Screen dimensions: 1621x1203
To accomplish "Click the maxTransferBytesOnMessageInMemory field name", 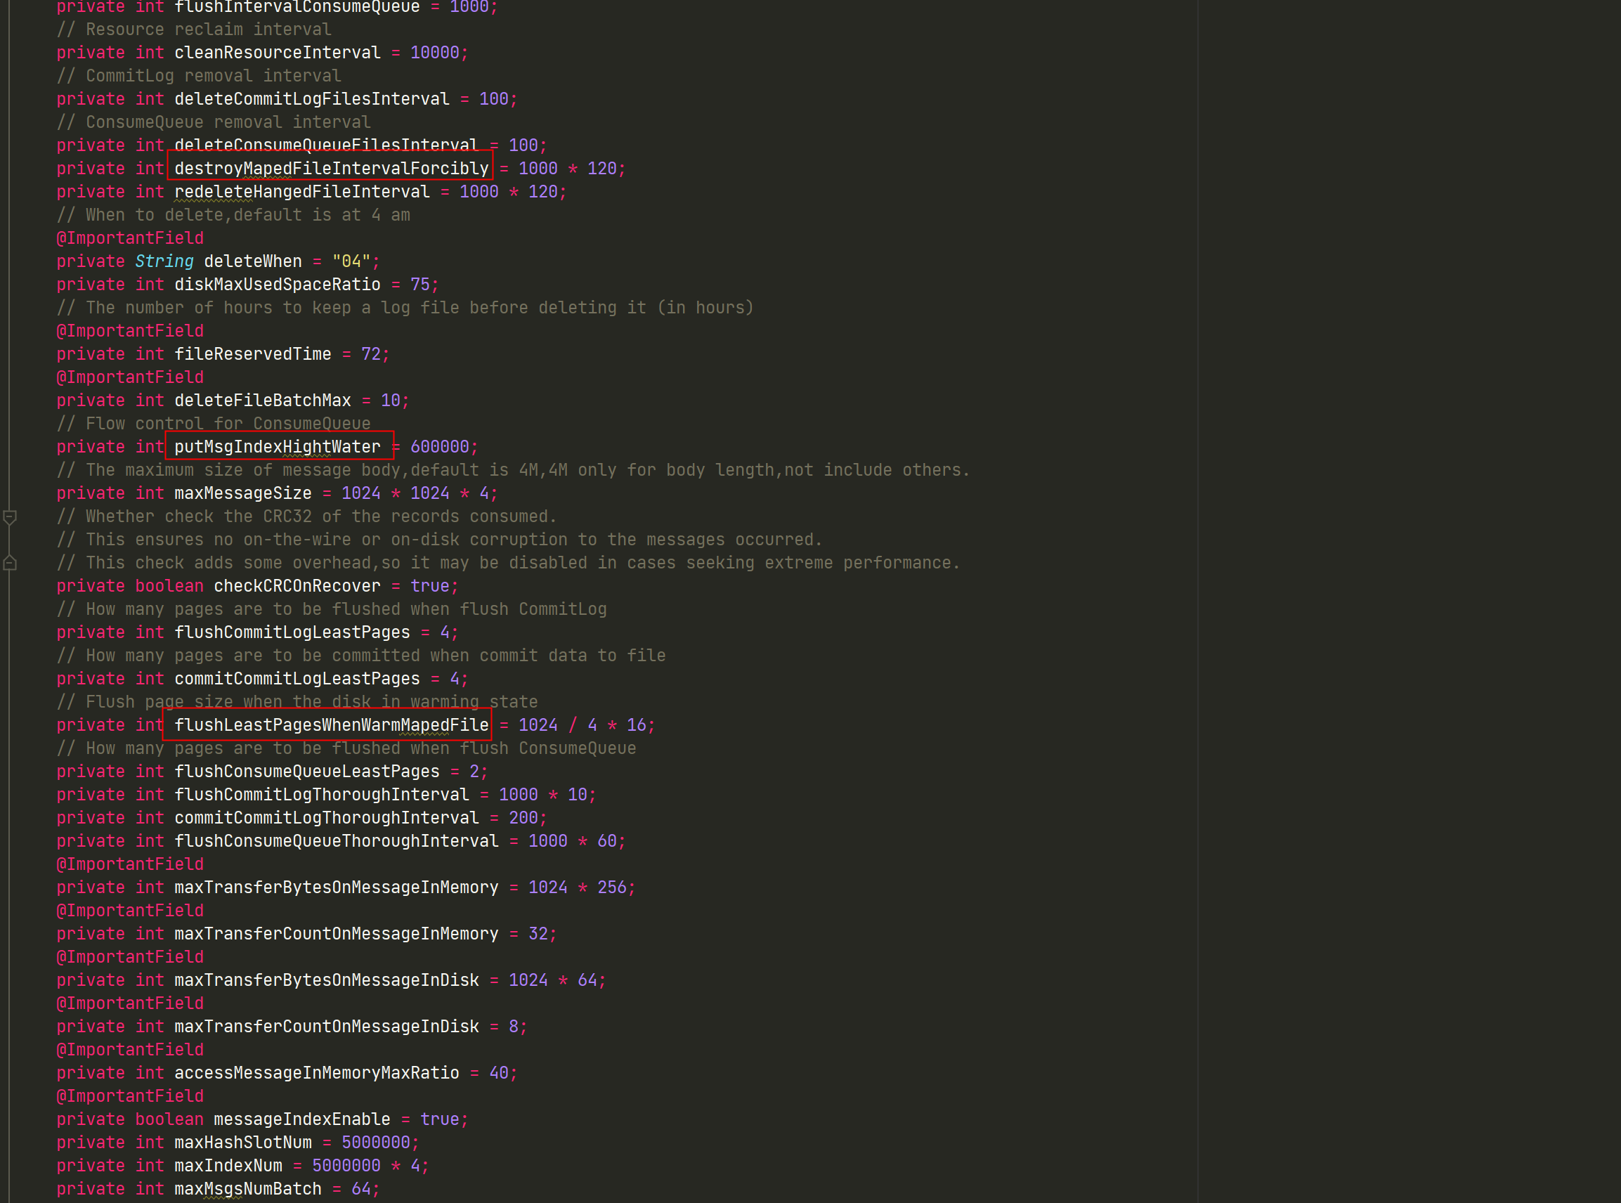I will pyautogui.click(x=335, y=887).
